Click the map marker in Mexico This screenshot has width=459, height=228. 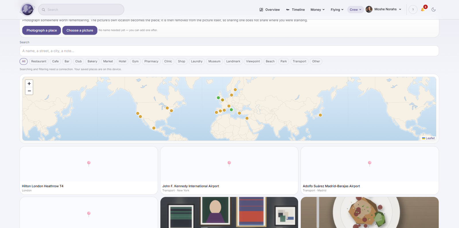(154, 128)
